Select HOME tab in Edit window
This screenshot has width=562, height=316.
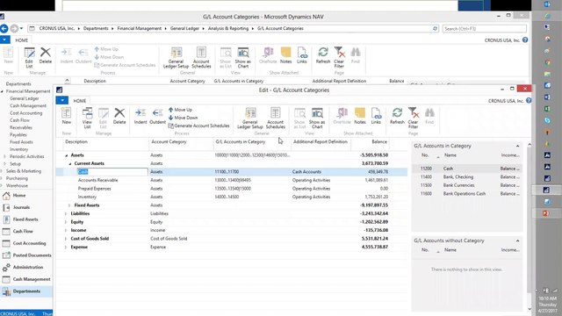80,101
